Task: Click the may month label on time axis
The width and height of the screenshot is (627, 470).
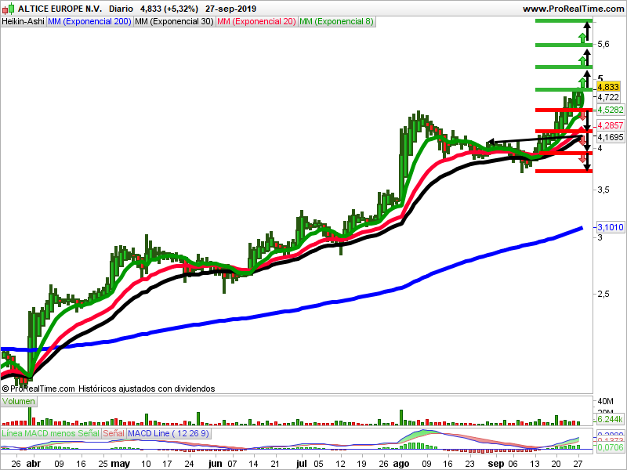Action: point(120,464)
